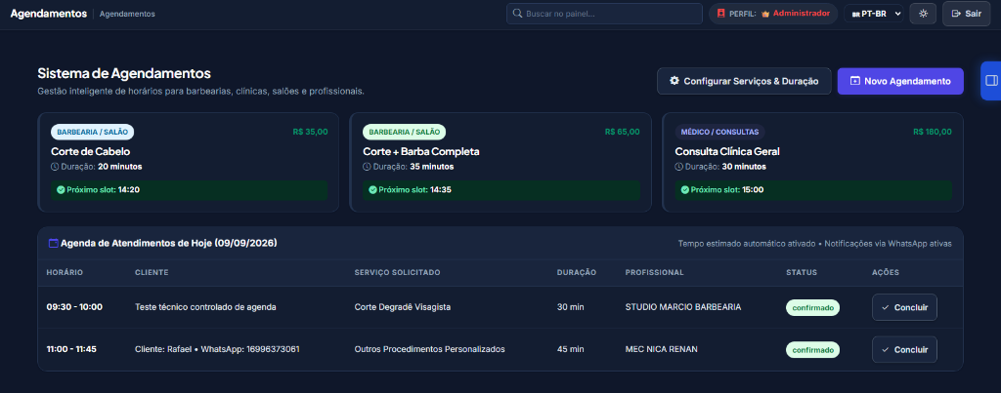Click the Administrador profile label
Screen dimensions: 1001x393
coord(802,13)
